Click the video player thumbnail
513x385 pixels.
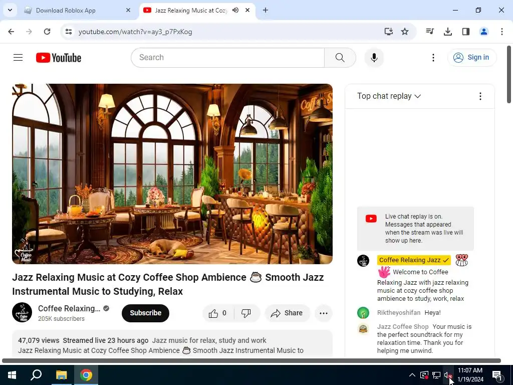172,174
